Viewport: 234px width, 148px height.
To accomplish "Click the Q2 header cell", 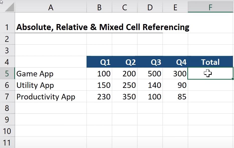I will [x=125, y=62].
